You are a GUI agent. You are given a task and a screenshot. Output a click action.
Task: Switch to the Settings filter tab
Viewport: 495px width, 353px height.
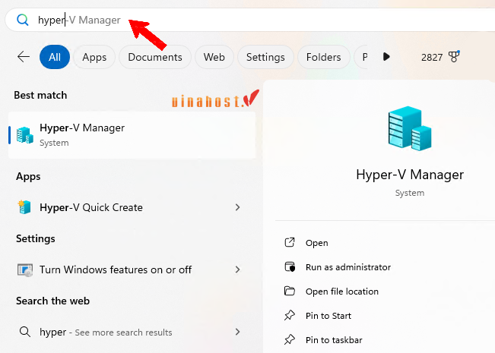(265, 57)
